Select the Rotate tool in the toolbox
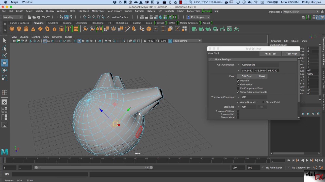325x182 pixels. [x=4, y=70]
